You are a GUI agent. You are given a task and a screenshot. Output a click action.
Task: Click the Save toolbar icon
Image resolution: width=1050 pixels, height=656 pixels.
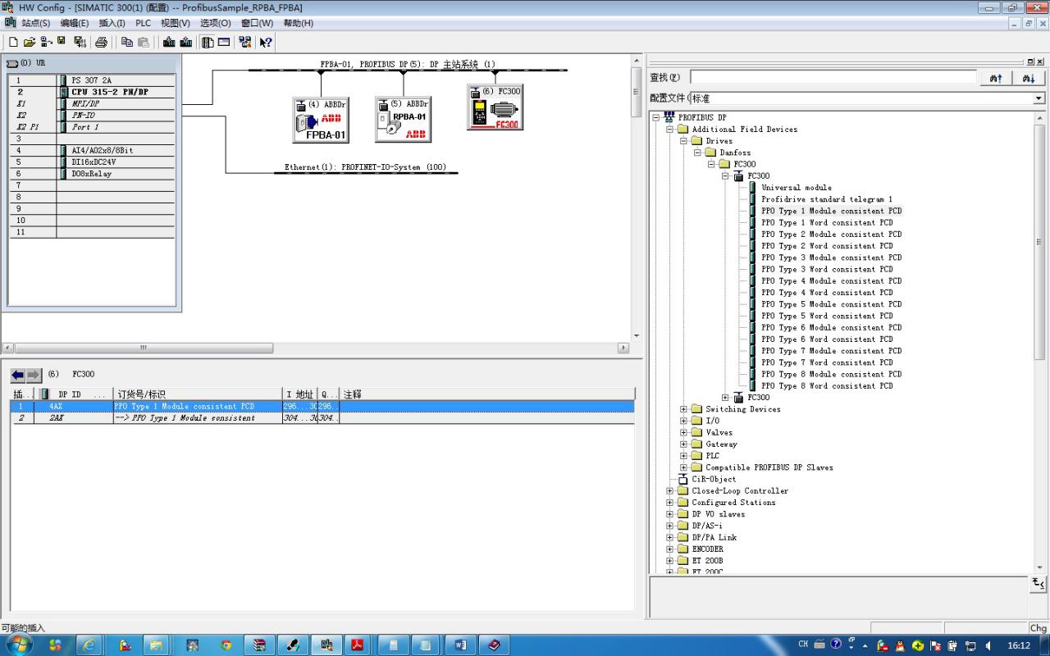[x=62, y=41]
